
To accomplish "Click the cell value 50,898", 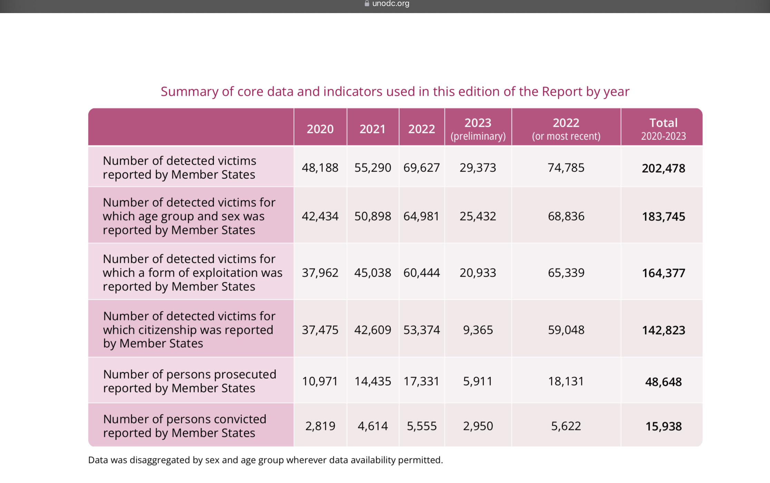I will point(373,216).
